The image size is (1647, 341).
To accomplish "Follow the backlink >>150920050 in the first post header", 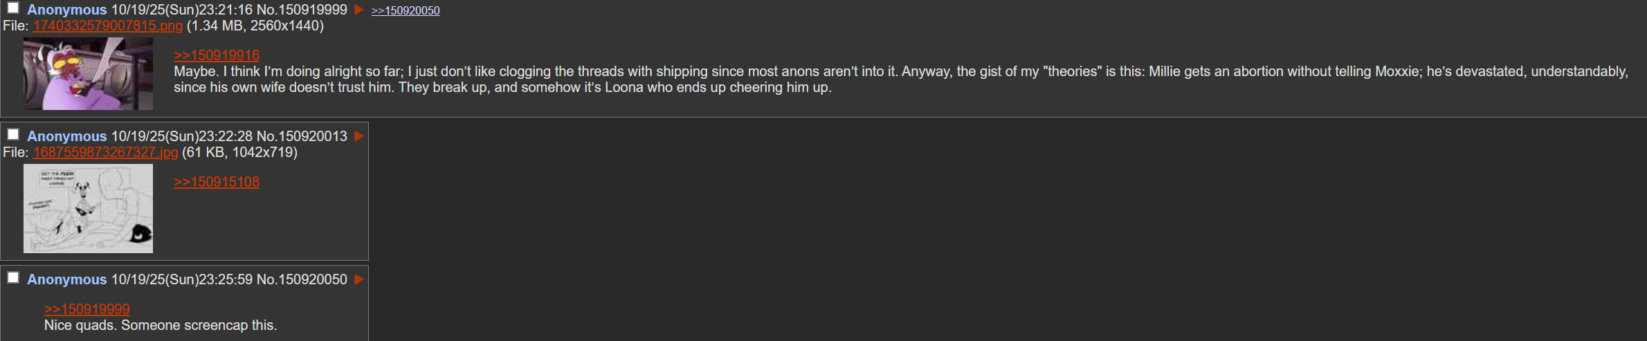I will (x=406, y=10).
